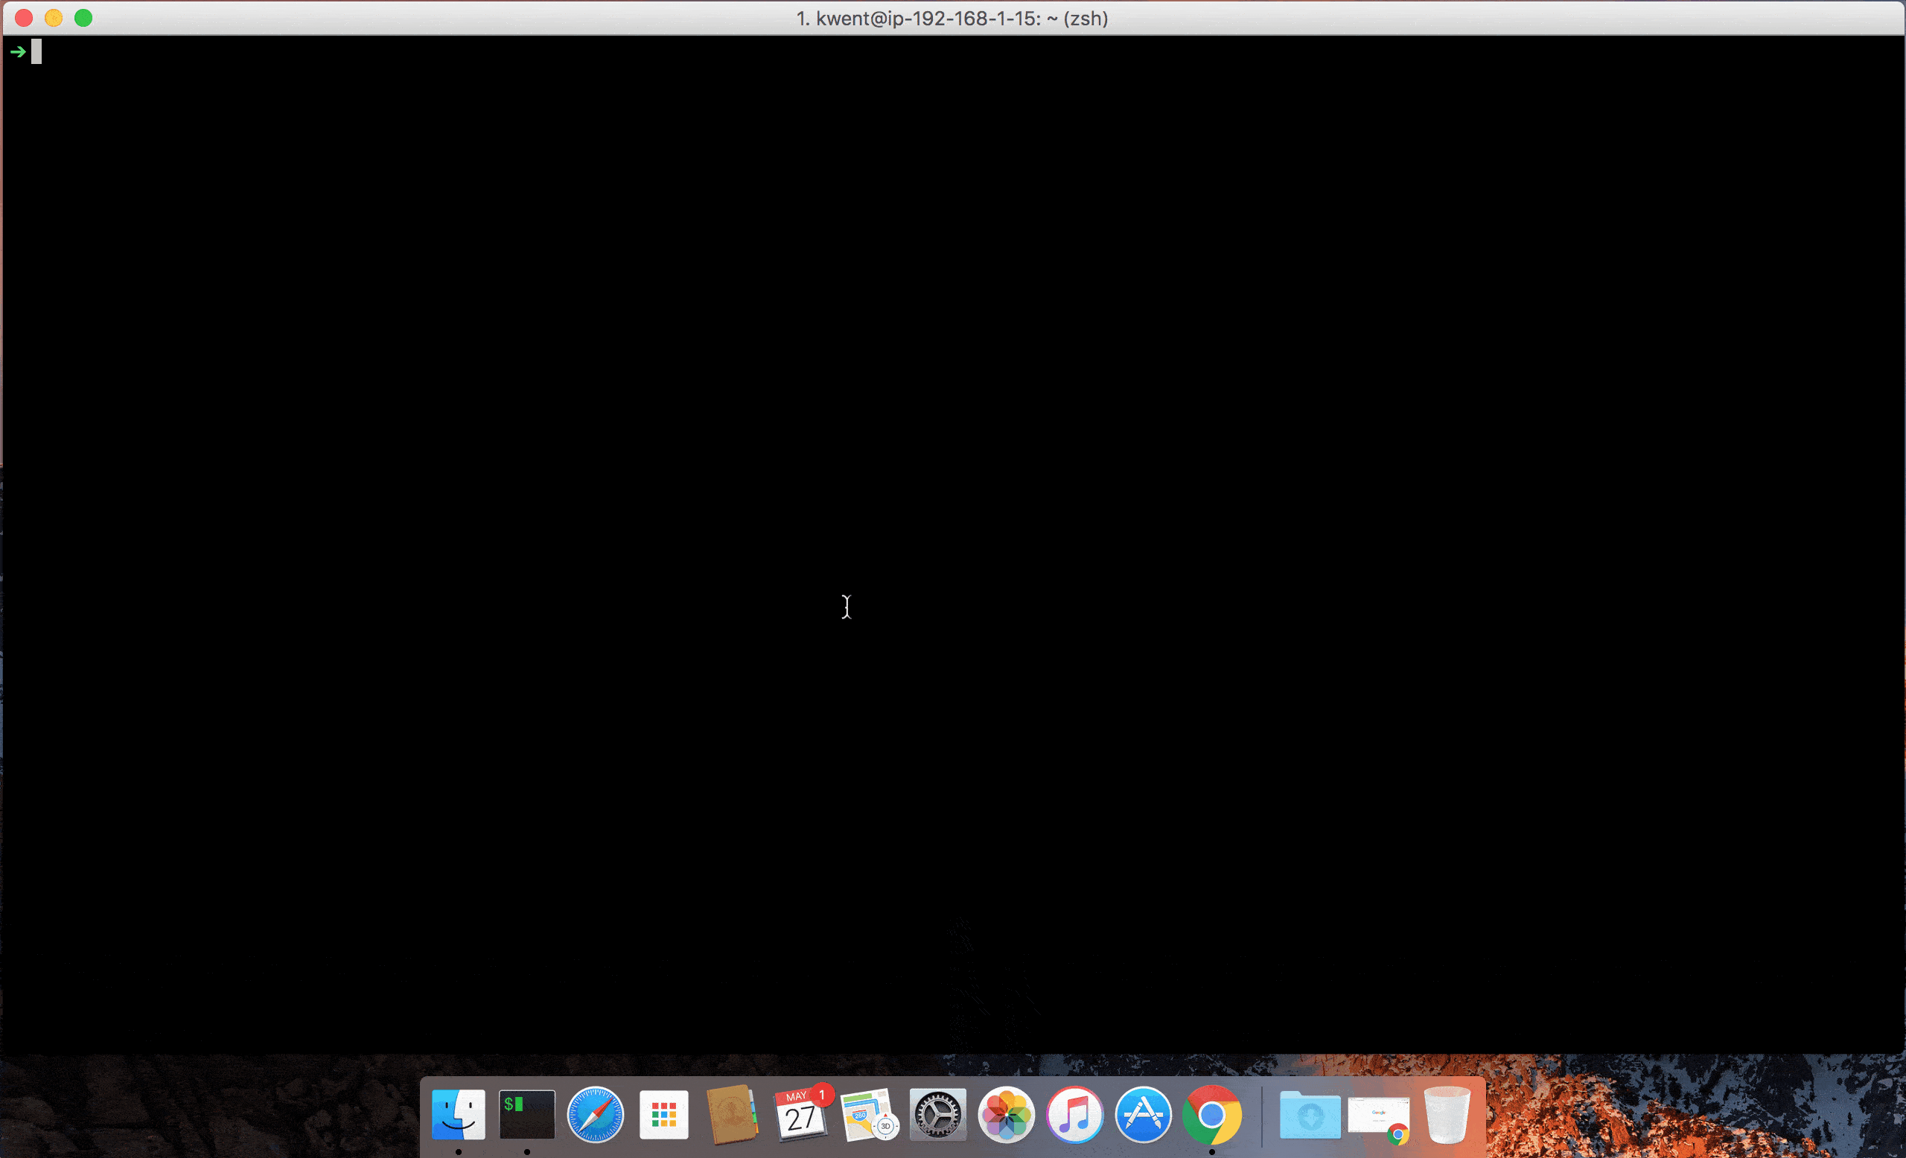Open the Contacts app

pyautogui.click(x=732, y=1115)
